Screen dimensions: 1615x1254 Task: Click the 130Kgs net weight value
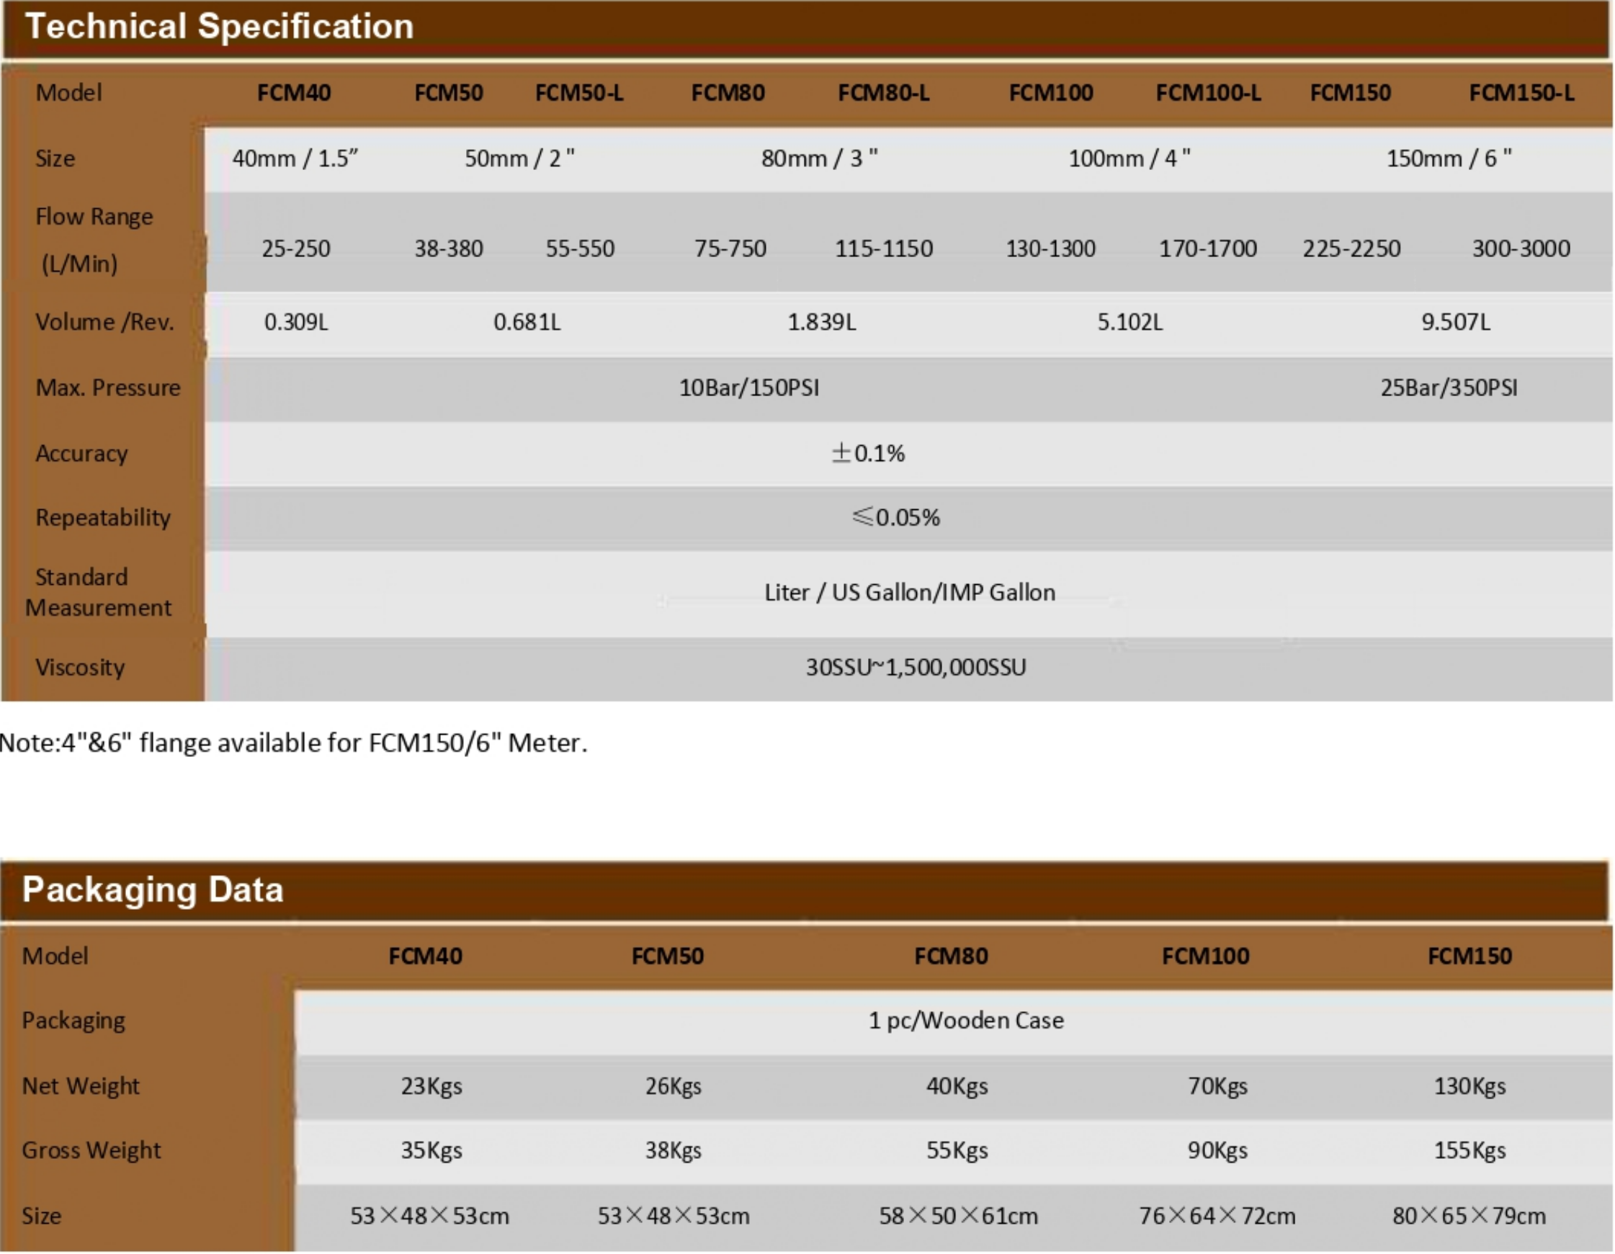(x=1469, y=1086)
